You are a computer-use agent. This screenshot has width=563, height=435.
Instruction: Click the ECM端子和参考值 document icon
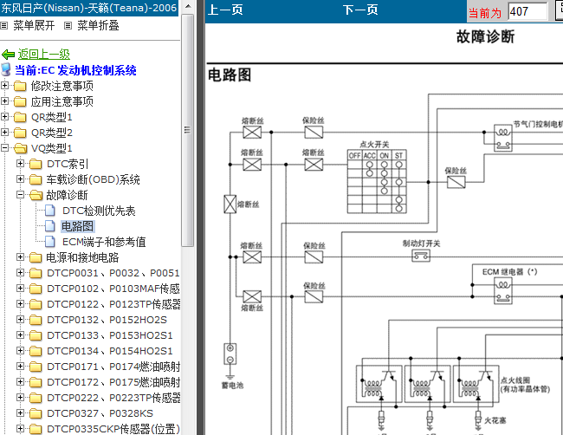[x=50, y=242]
